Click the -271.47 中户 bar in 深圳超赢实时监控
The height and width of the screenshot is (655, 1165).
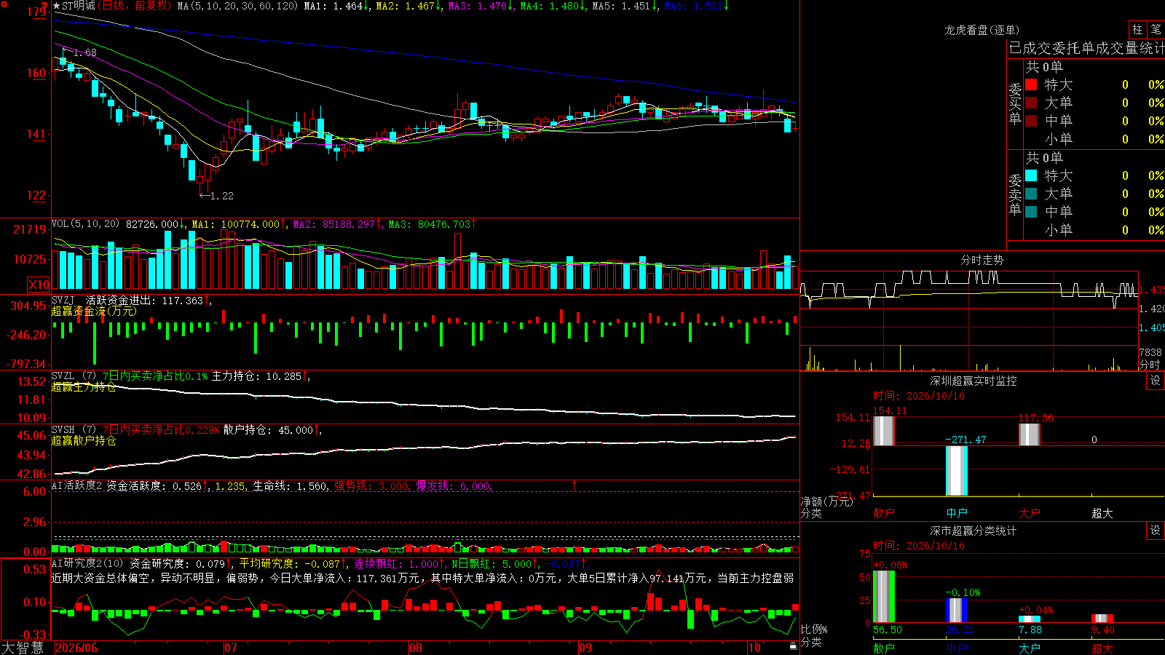click(x=957, y=471)
